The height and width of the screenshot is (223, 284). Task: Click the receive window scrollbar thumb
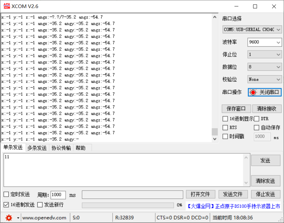click(x=215, y=132)
